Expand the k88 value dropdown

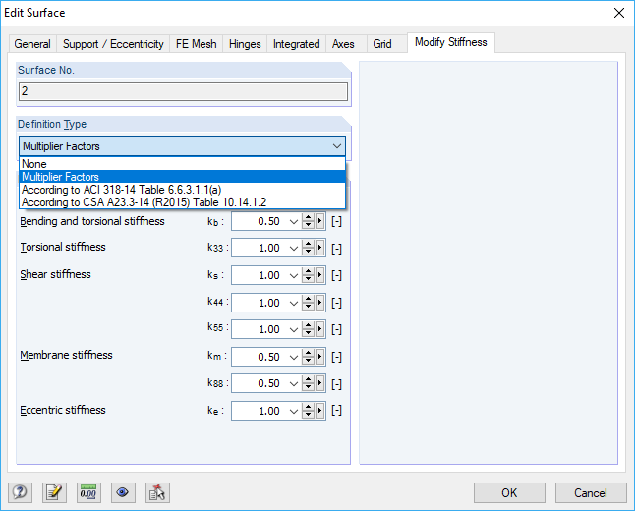pos(294,383)
